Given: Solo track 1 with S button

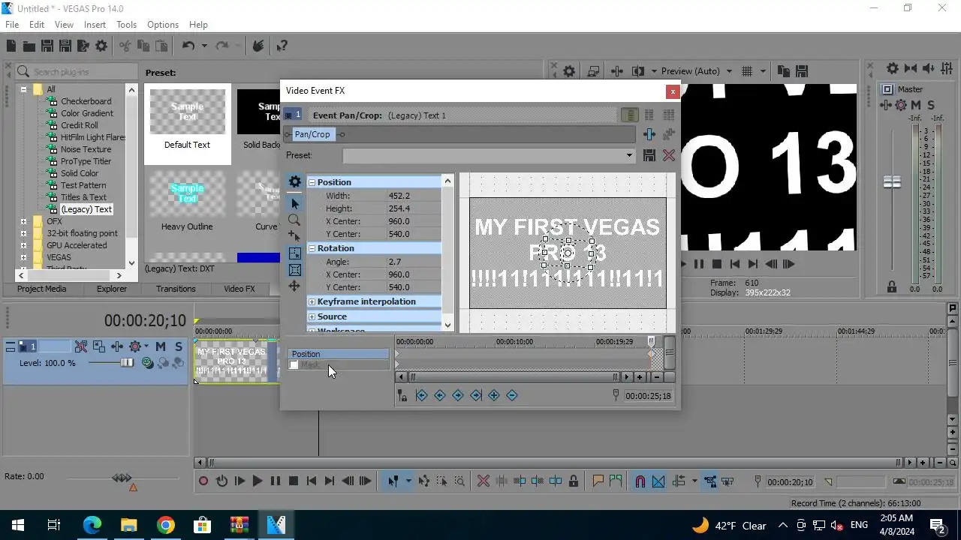Looking at the screenshot, I should (x=178, y=346).
